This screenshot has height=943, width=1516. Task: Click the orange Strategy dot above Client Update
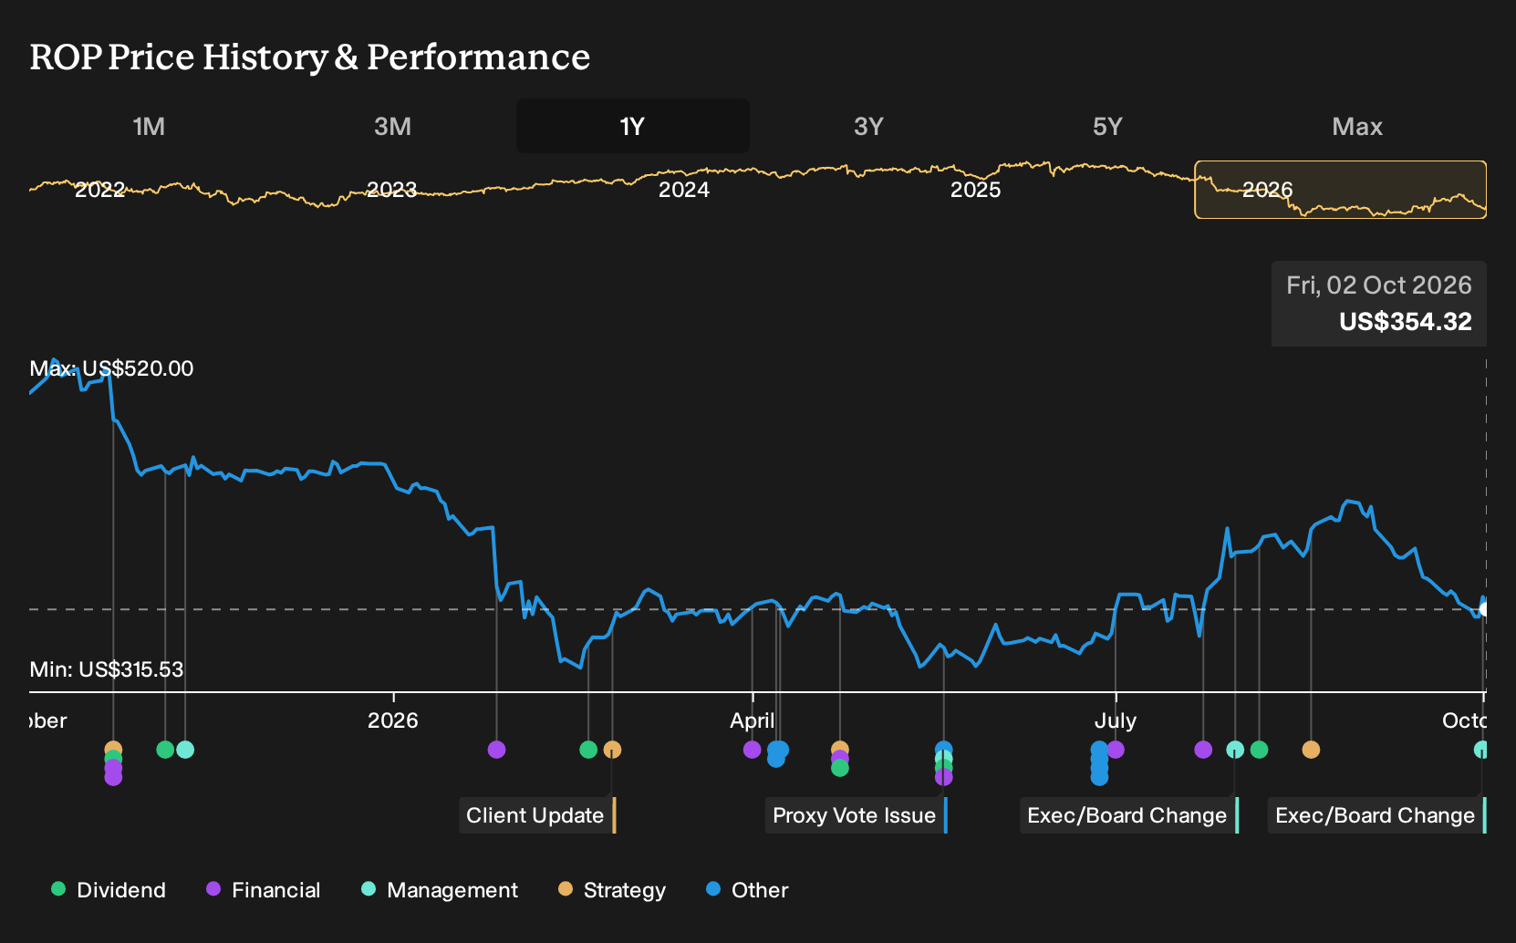[x=612, y=750]
